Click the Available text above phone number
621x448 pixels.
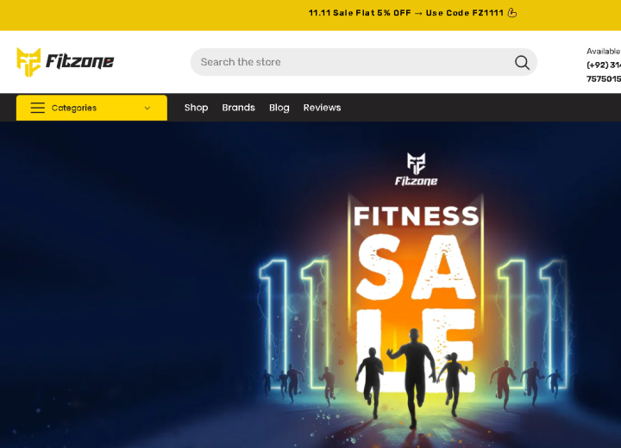[603, 52]
